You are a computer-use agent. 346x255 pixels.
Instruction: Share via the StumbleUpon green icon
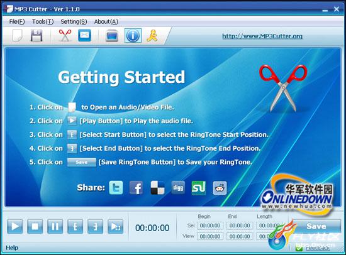tap(199, 188)
